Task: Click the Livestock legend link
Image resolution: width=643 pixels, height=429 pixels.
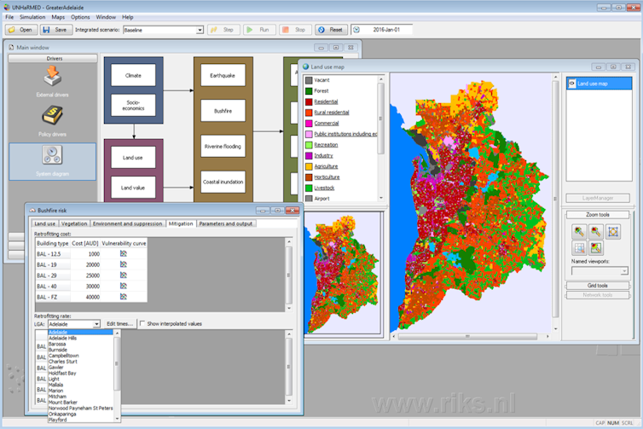Action: coord(324,188)
